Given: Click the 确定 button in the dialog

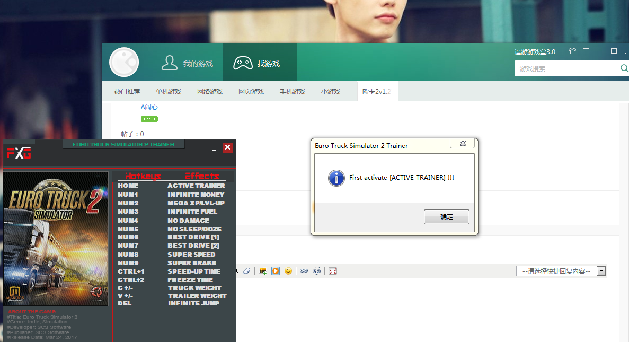Looking at the screenshot, I should pyautogui.click(x=447, y=217).
